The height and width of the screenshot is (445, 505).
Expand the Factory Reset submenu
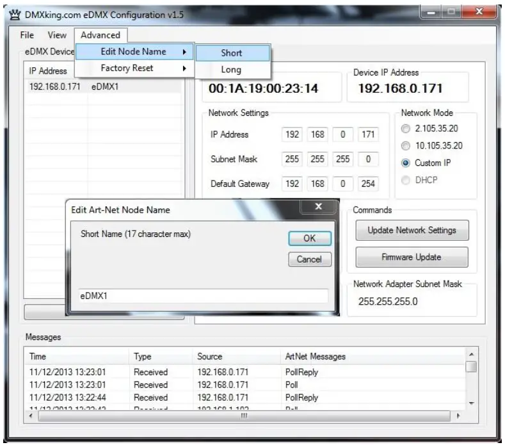click(134, 69)
